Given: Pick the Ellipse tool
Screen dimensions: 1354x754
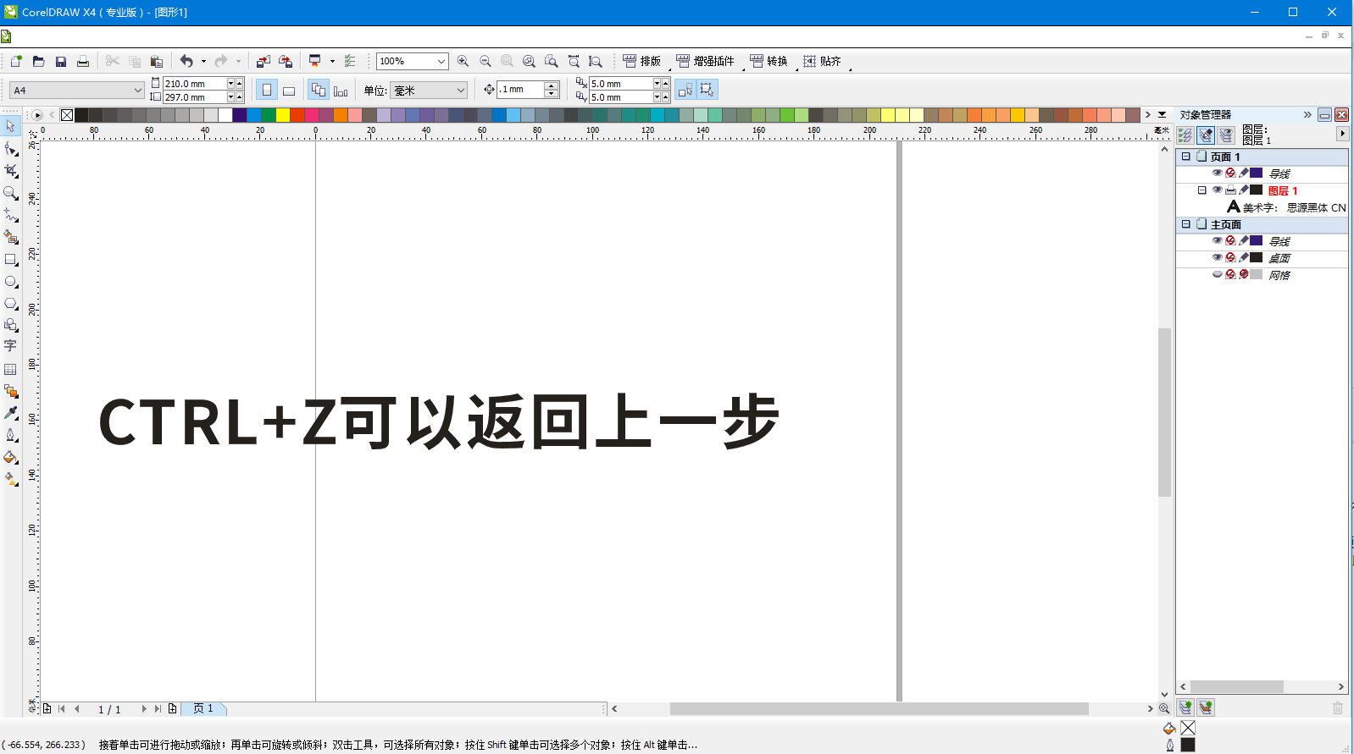Looking at the screenshot, I should coord(10,282).
